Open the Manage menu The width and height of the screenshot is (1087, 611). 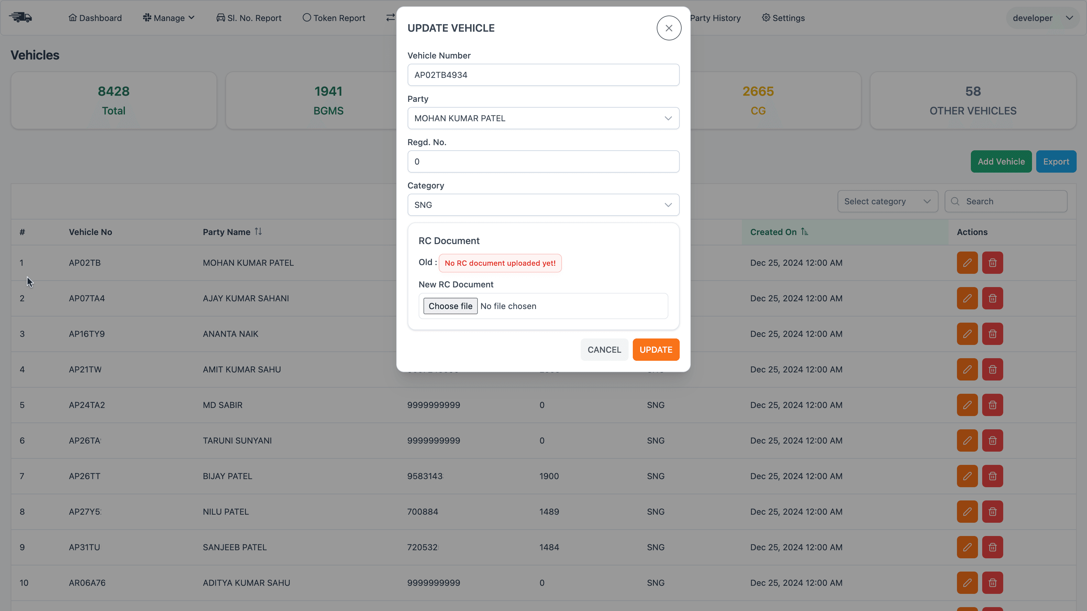coord(169,18)
